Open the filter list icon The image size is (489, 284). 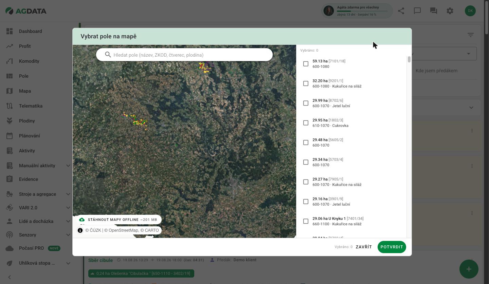click(470, 35)
